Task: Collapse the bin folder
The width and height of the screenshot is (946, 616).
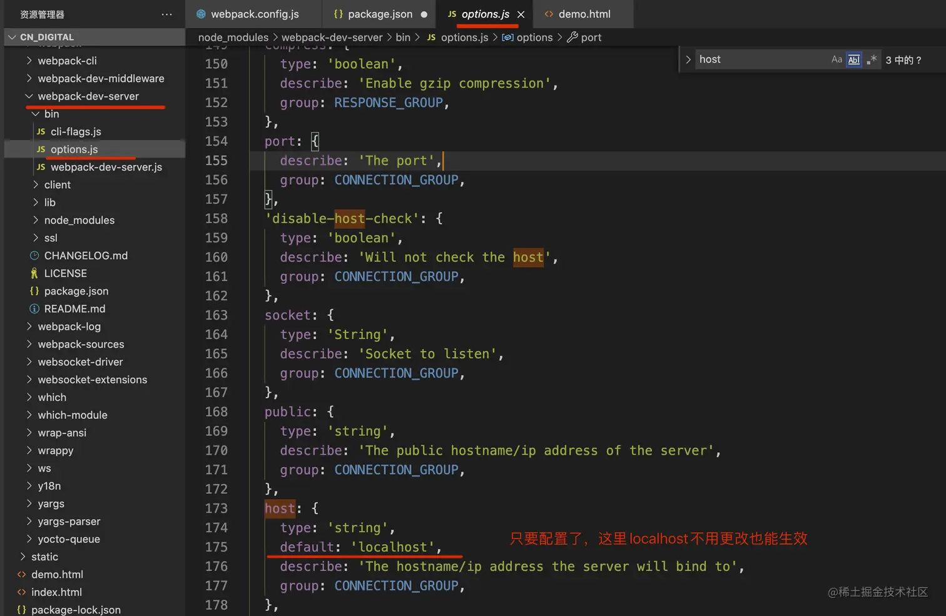Action: [51, 114]
